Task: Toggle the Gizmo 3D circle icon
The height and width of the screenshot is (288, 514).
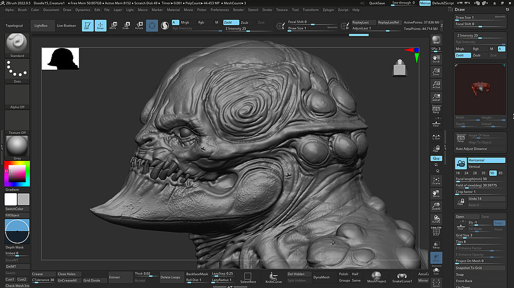Action: (x=152, y=26)
